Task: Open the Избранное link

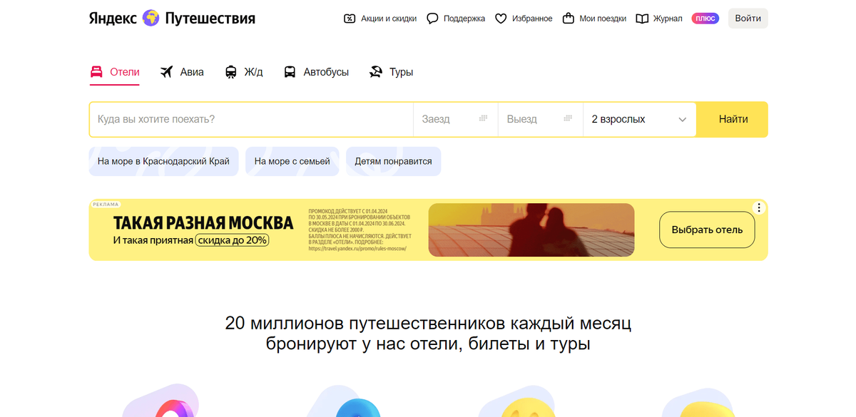Action: 532,19
